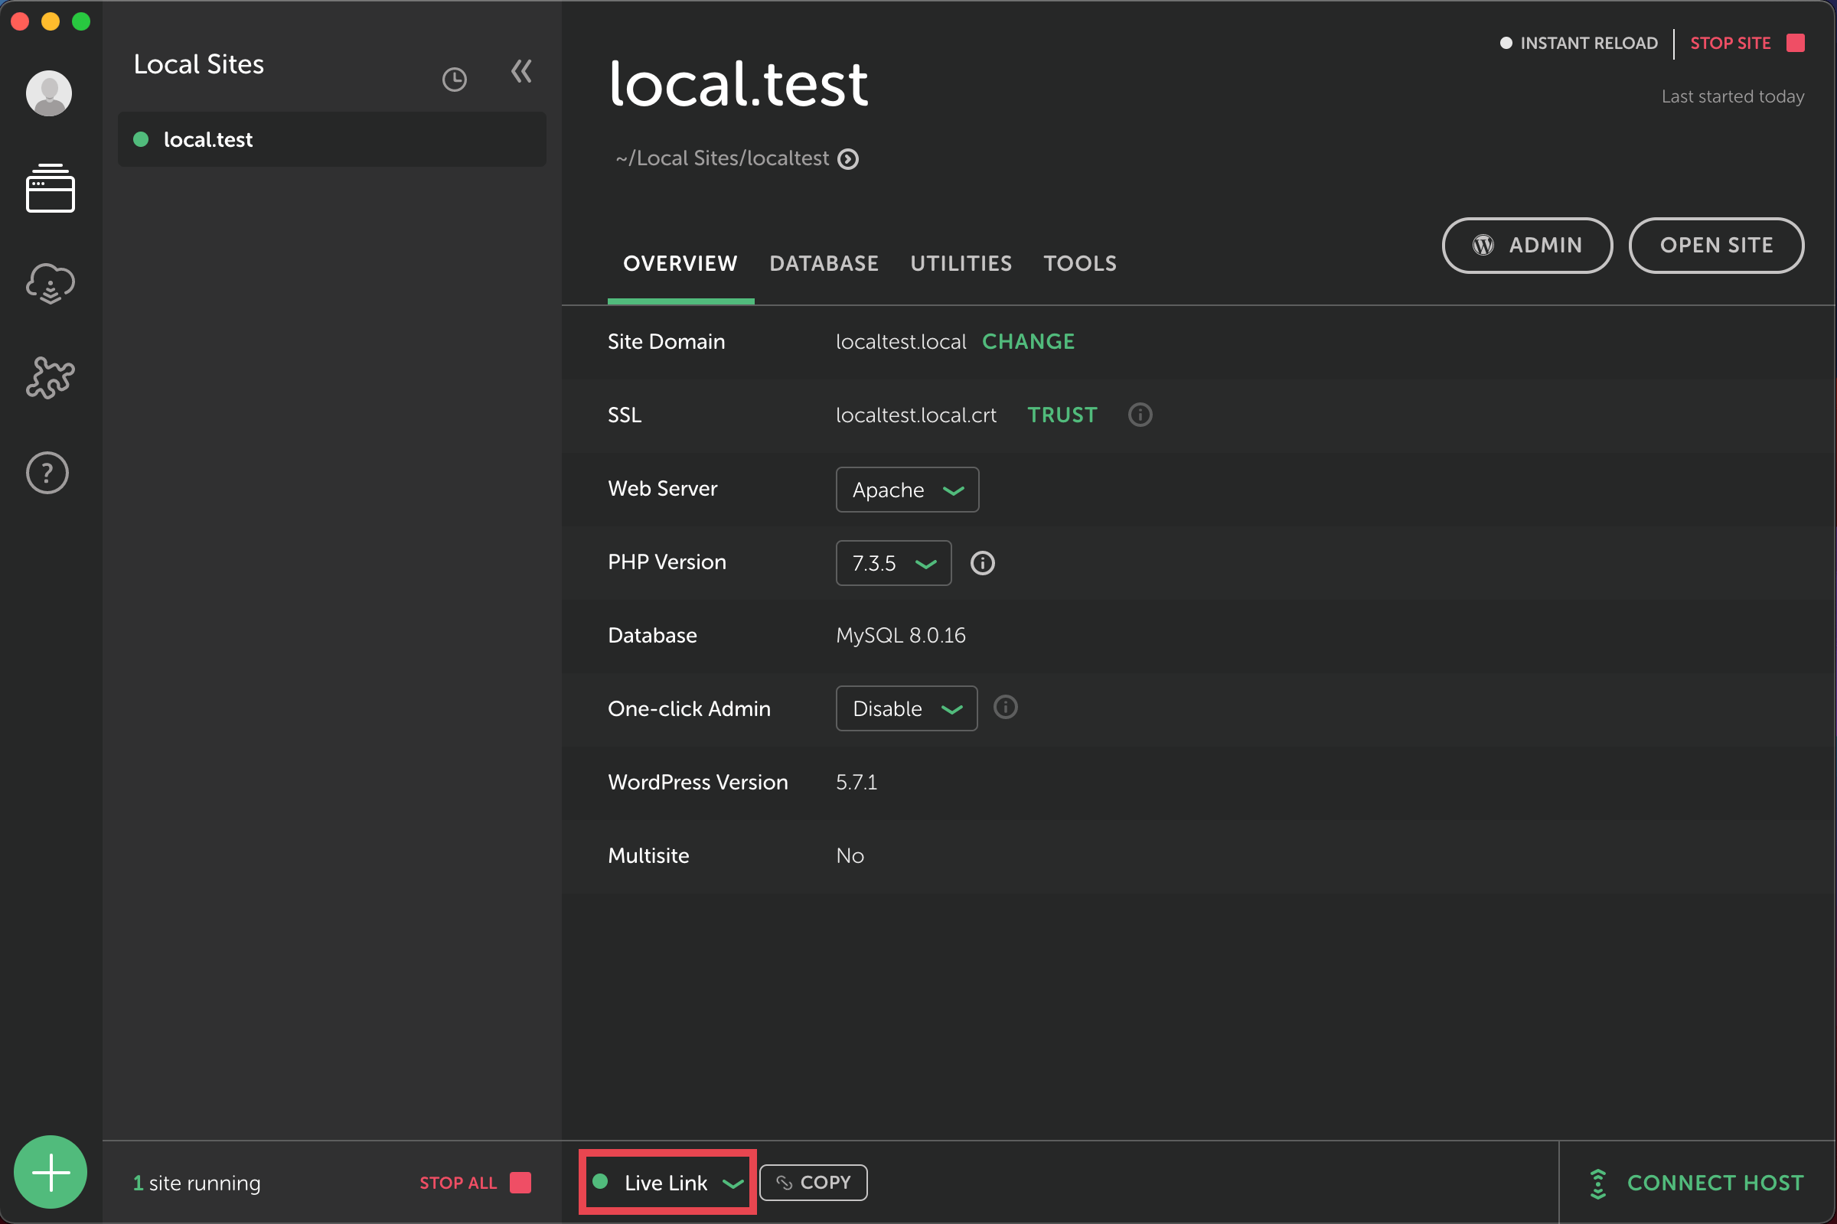
Task: Change the site domain
Action: tap(1028, 341)
